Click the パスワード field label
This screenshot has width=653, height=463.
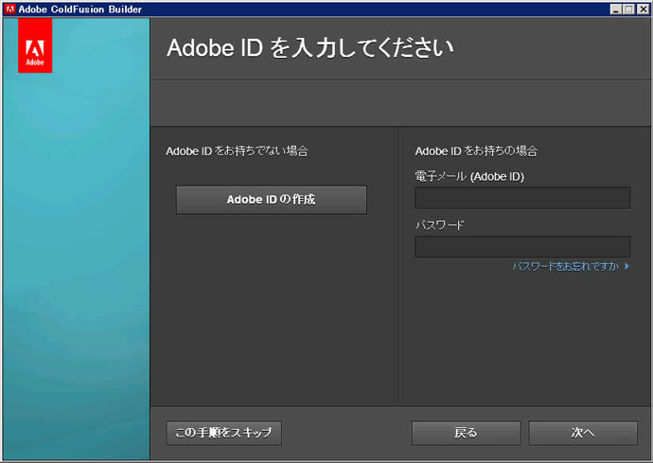440,225
